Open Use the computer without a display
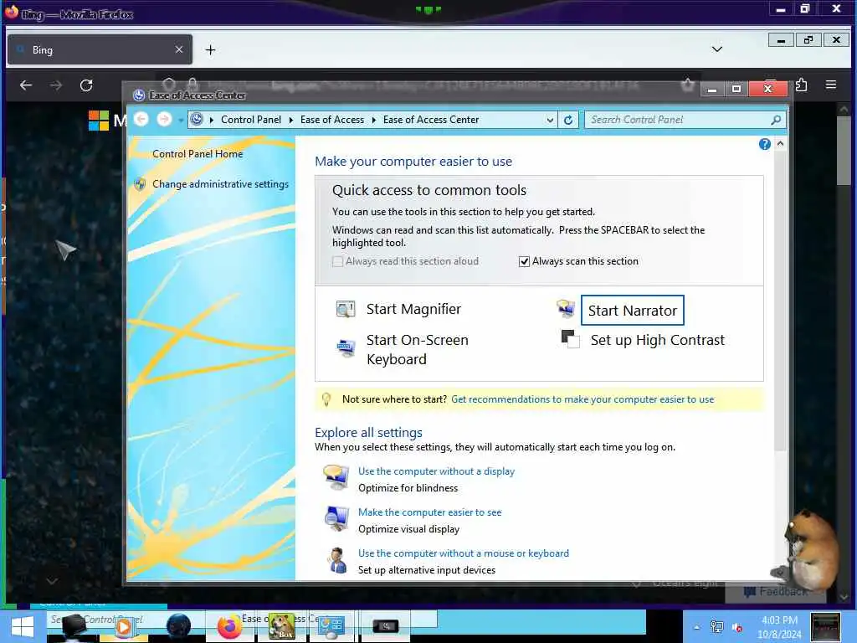 pos(436,471)
